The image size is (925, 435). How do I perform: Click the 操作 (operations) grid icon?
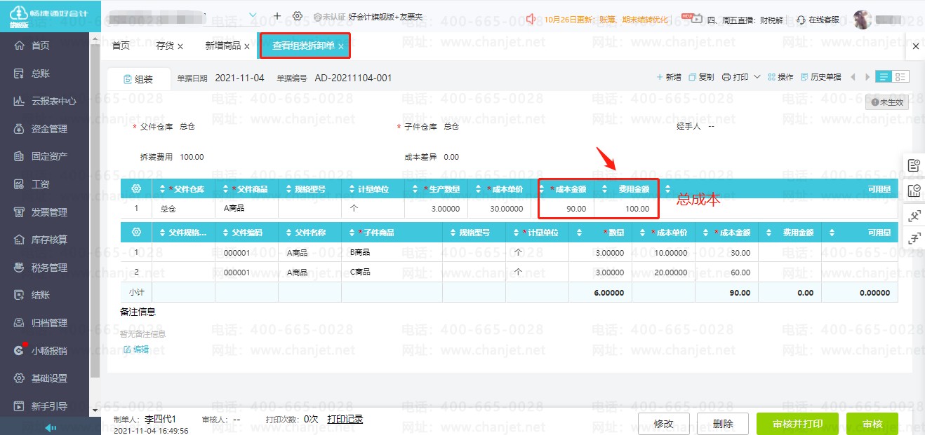(772, 77)
